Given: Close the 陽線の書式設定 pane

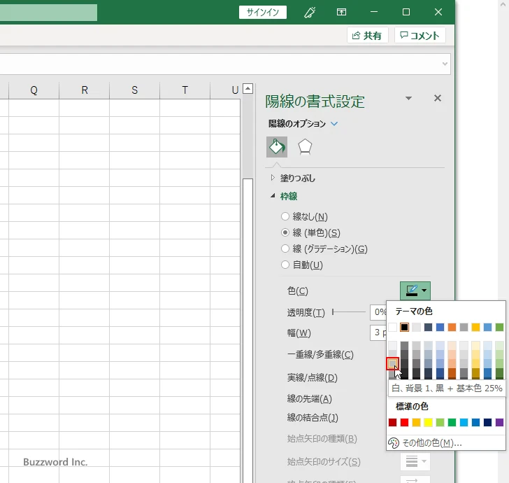Looking at the screenshot, I should click(438, 98).
